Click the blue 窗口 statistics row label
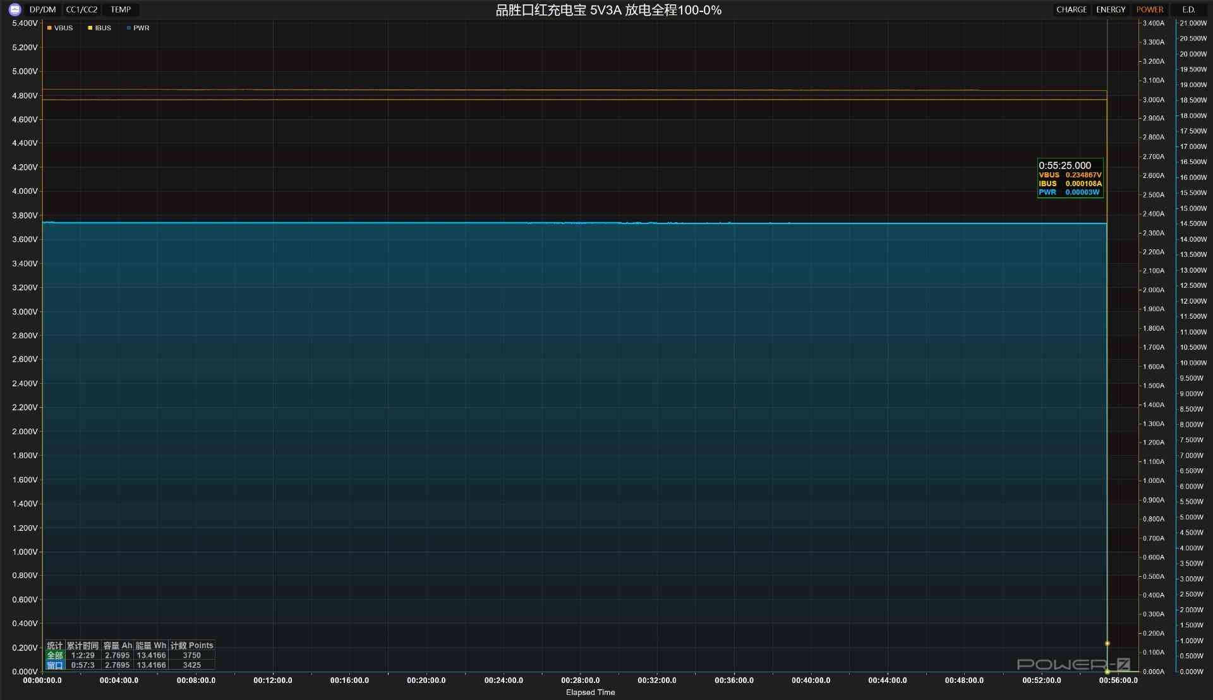Image resolution: width=1213 pixels, height=700 pixels. point(55,665)
